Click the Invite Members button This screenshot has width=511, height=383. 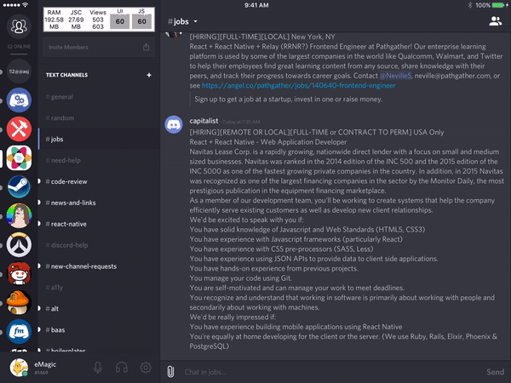pos(99,47)
